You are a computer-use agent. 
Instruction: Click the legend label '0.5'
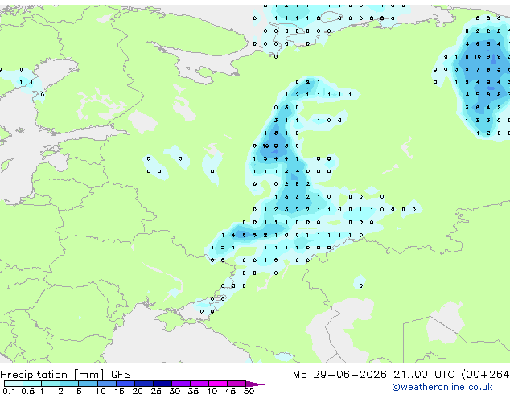pyautogui.click(x=28, y=391)
